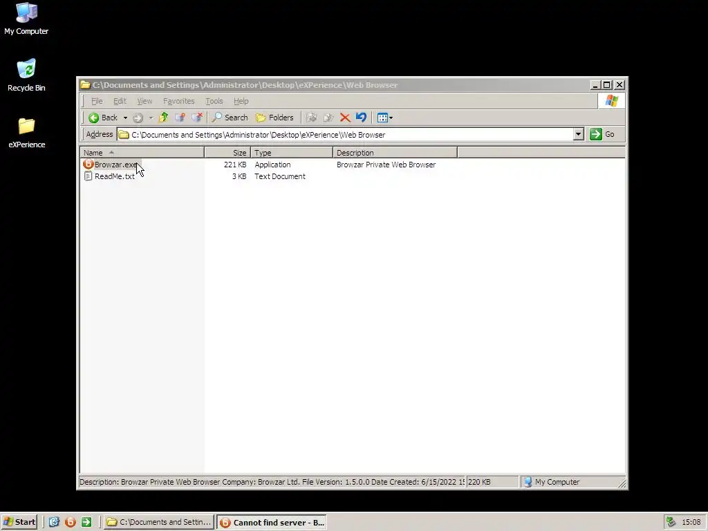Screen dimensions: 708x531
Task: Click the Browzar Private Web Browser description
Action: pos(386,165)
